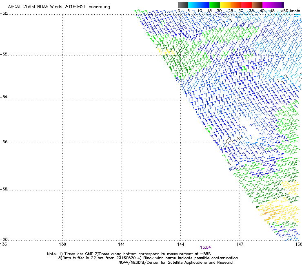Click the purple "13:04" swath time stamp

(x=206, y=247)
